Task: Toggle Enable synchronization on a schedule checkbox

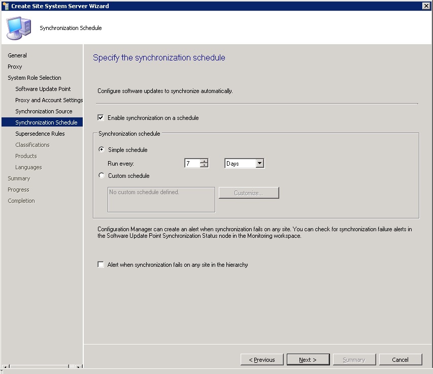Action: coord(101,118)
